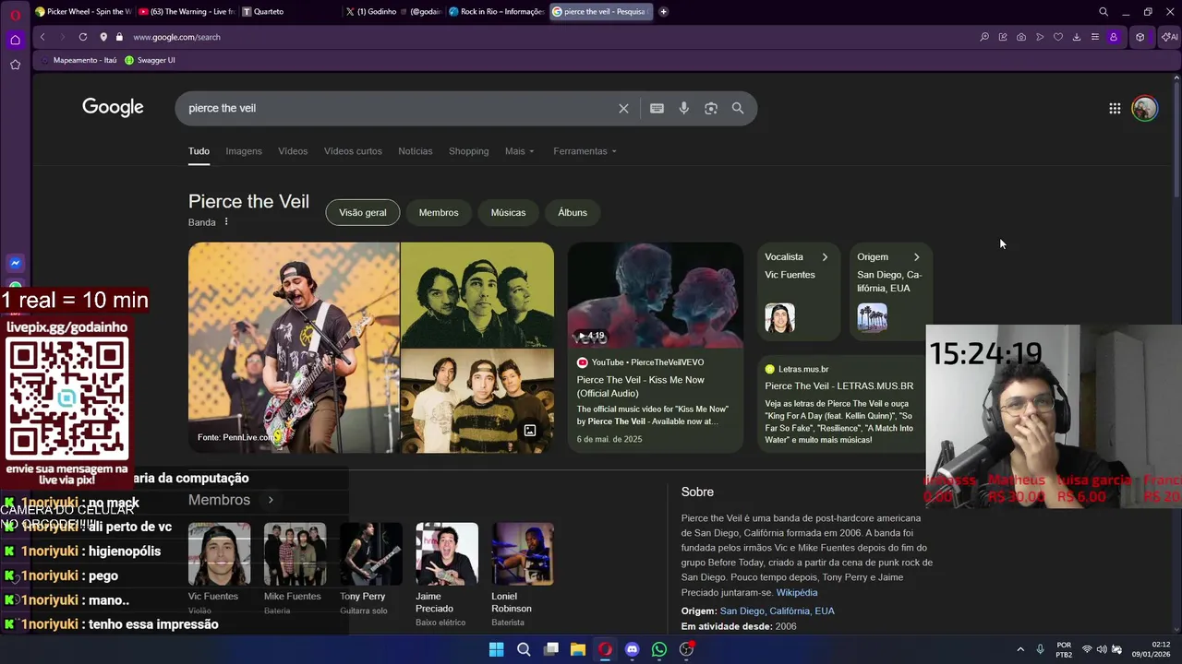This screenshot has height=664, width=1182.
Task: Open Discord from the taskbar
Action: pos(632,649)
